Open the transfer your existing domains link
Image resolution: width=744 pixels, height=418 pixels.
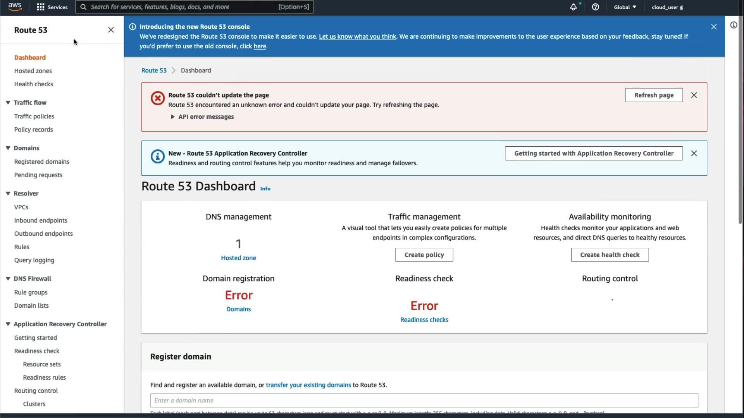(x=308, y=385)
